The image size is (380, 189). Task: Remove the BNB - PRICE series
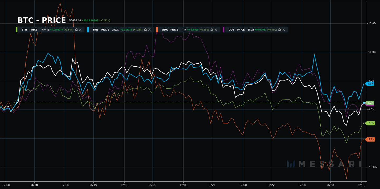point(149,30)
